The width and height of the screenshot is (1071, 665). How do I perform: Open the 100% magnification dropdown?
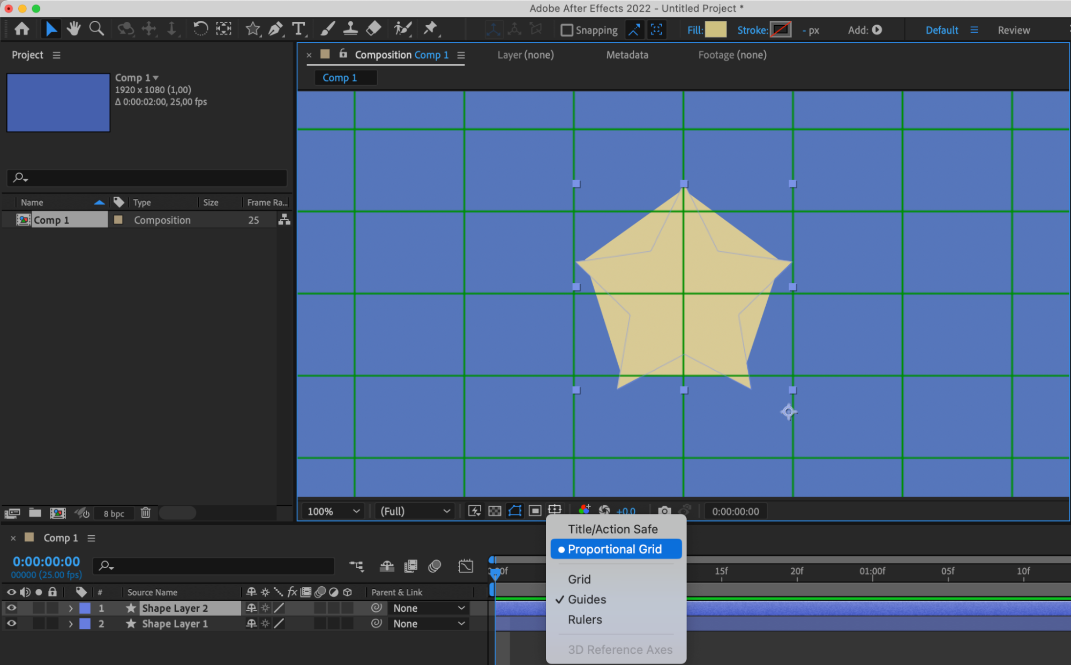click(333, 511)
